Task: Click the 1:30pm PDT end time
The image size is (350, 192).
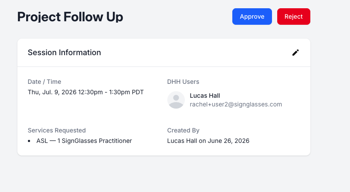Action: (126, 92)
